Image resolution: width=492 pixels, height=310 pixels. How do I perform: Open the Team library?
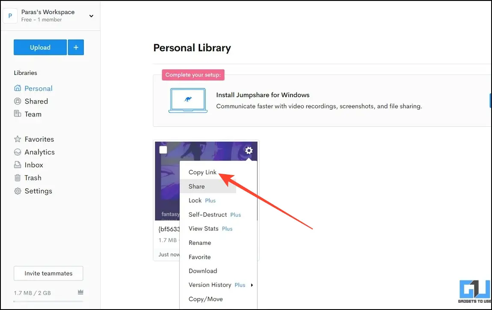[x=33, y=114]
